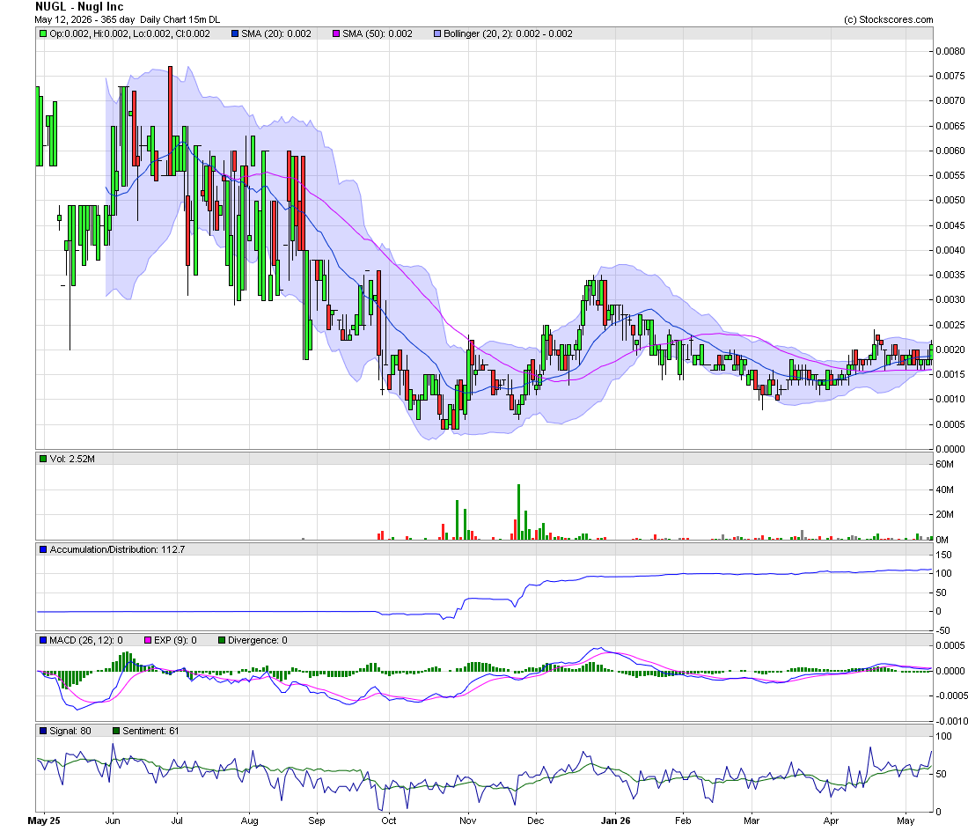Click the green Divergence legend swatch
Viewport: 968px width, 839px height.
[222, 640]
